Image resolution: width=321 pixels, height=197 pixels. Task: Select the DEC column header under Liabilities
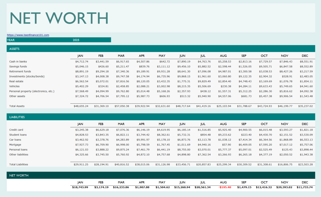click(x=305, y=124)
